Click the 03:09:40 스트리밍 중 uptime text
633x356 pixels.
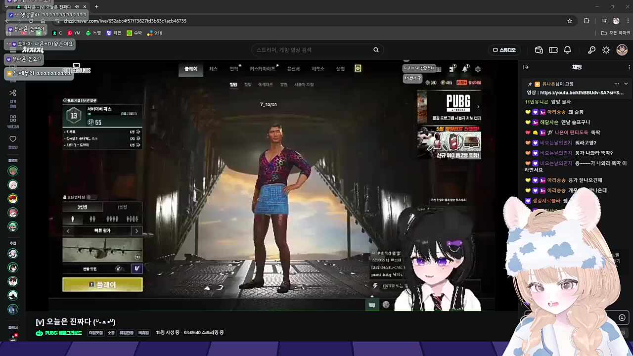point(204,333)
